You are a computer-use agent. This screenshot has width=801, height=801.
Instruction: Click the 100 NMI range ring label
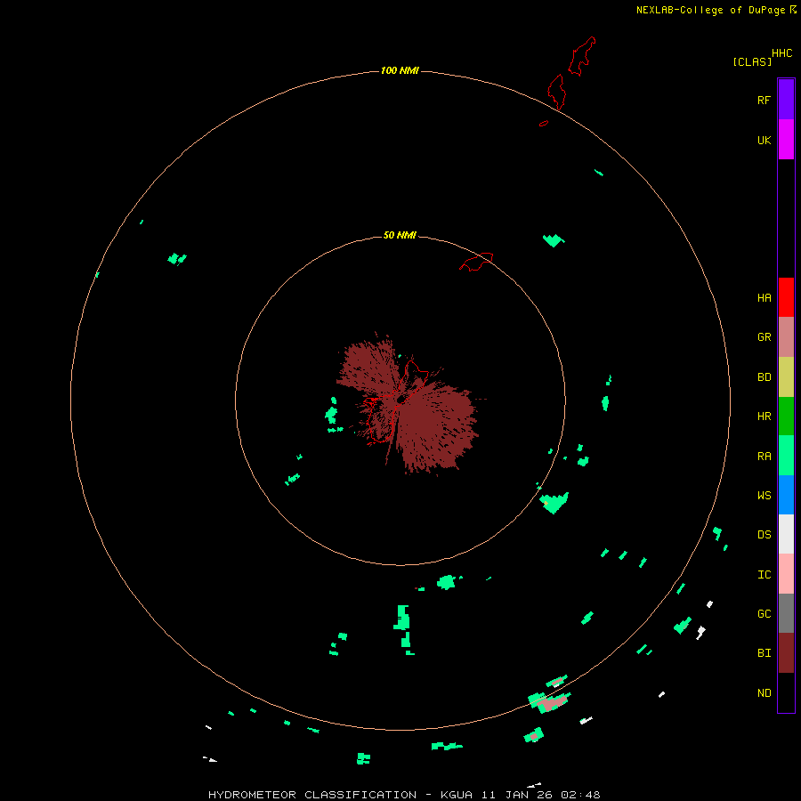coord(400,70)
